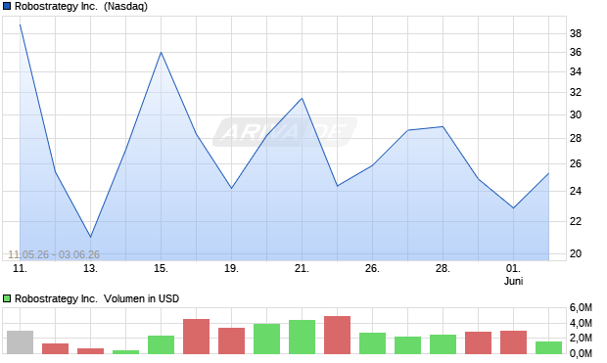The image size is (607, 363).
Task: Click the price low at 01. Juni
Action: point(513,208)
